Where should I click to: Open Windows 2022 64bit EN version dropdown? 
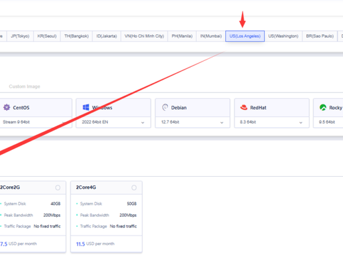[x=113, y=122]
